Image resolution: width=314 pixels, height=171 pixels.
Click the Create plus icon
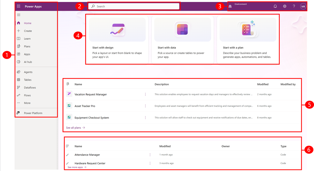pos(19,31)
